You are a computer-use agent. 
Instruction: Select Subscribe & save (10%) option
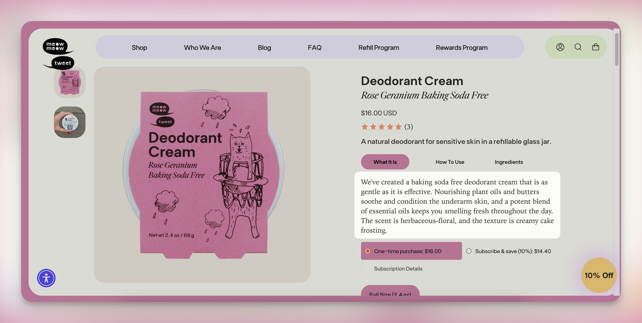click(509, 251)
